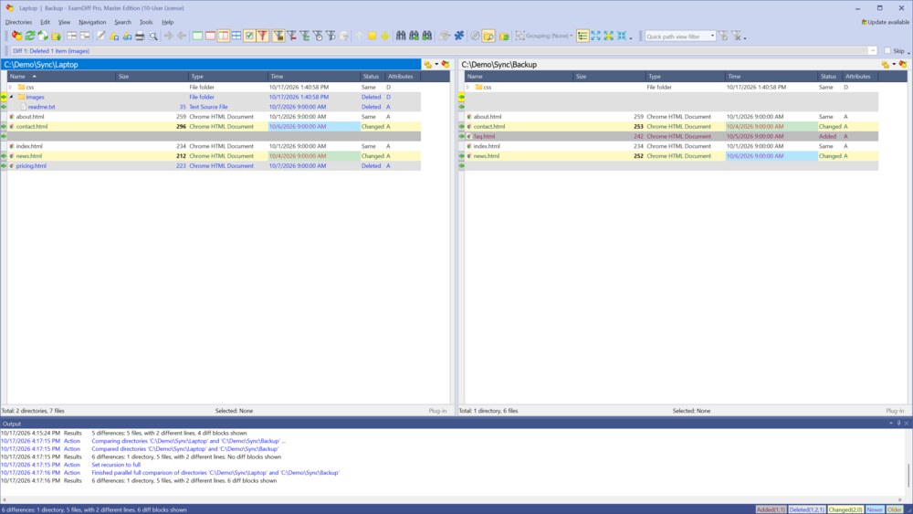Click the yellow-green expand differences icon

click(608, 37)
